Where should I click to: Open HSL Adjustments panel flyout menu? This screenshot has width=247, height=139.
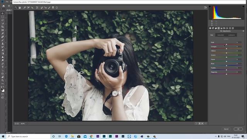pos(243,31)
